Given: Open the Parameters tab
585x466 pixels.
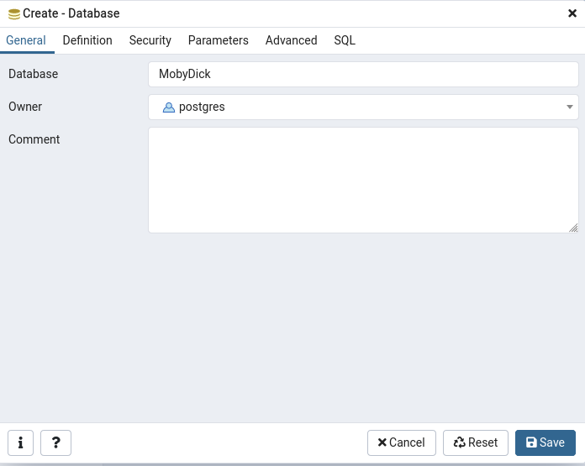Looking at the screenshot, I should point(219,40).
